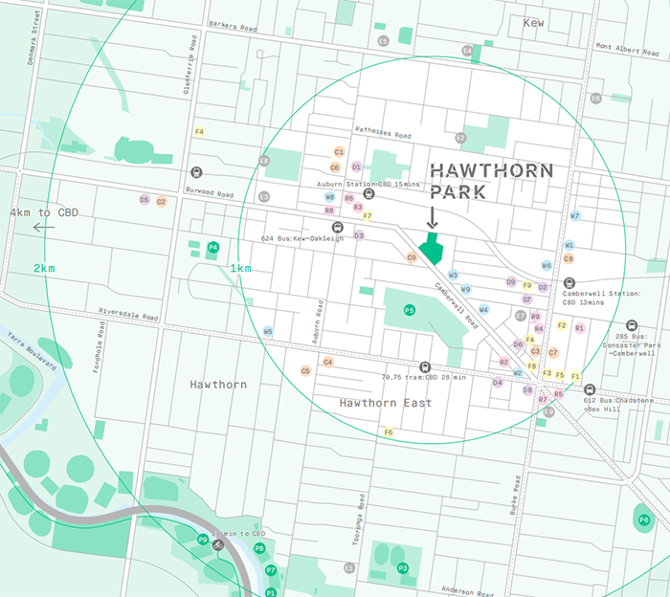Click the train icon on Glenferrie Road
670x597 pixels.
click(x=196, y=172)
